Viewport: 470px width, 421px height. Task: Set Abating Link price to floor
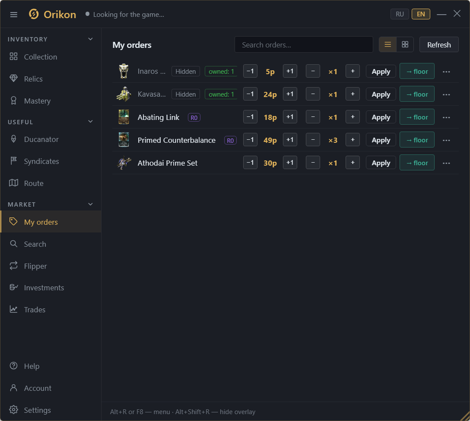point(417,117)
